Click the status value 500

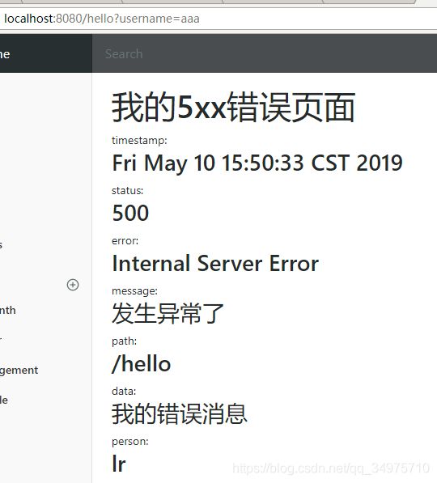click(x=130, y=213)
